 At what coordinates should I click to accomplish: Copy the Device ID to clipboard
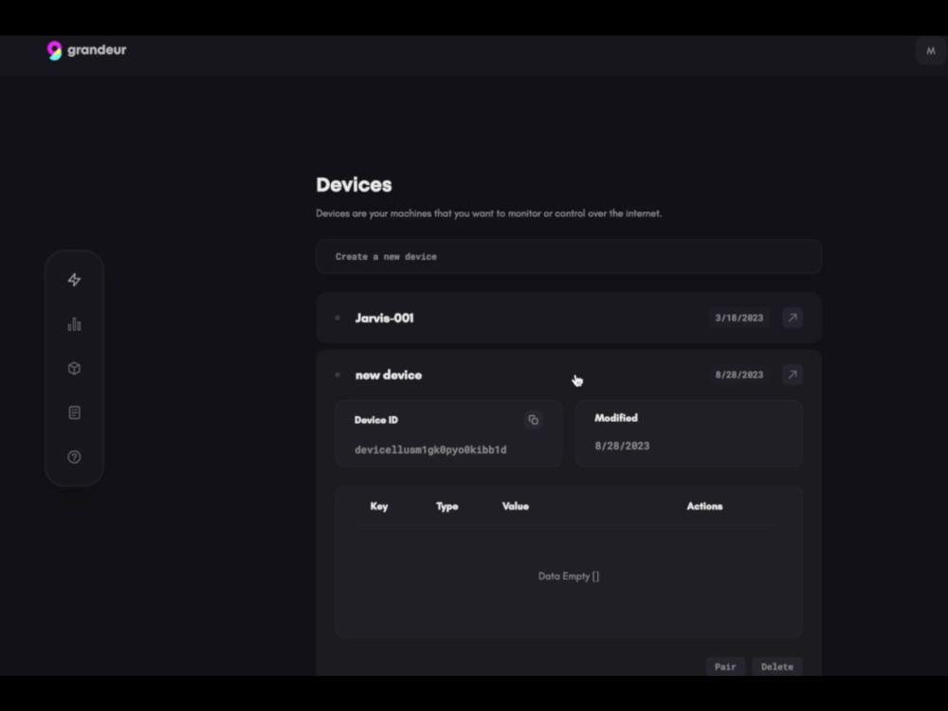tap(533, 420)
